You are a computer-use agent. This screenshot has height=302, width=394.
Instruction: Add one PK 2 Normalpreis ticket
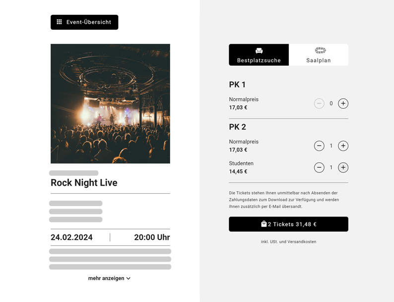click(343, 146)
